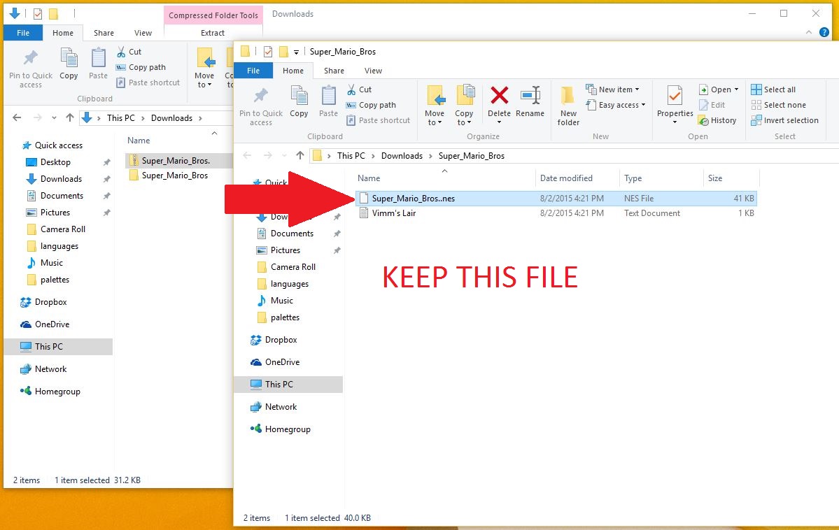Open the Extract tab under Compressed Folder Tools

[x=213, y=33]
